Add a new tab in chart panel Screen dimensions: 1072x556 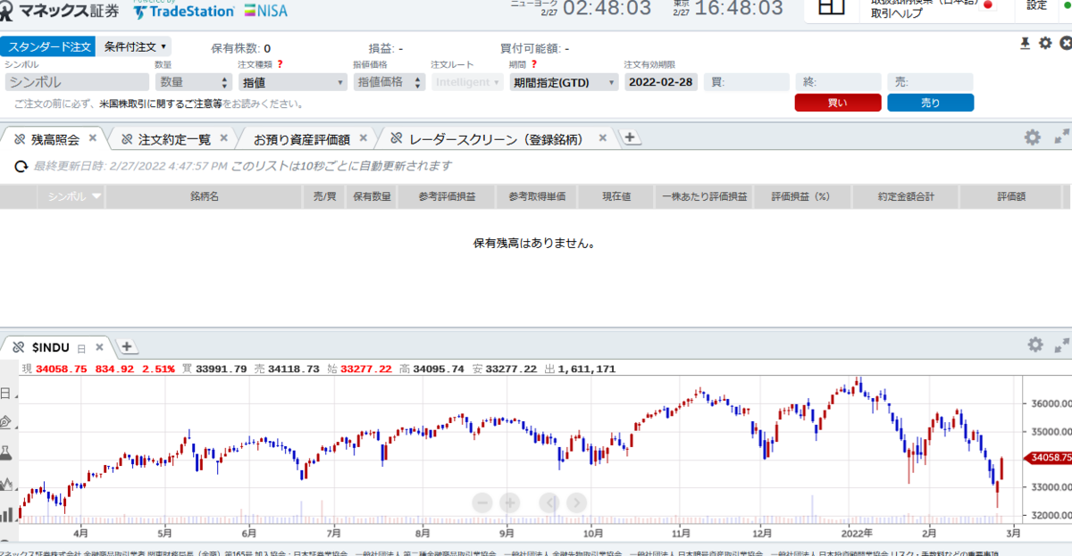click(x=127, y=346)
